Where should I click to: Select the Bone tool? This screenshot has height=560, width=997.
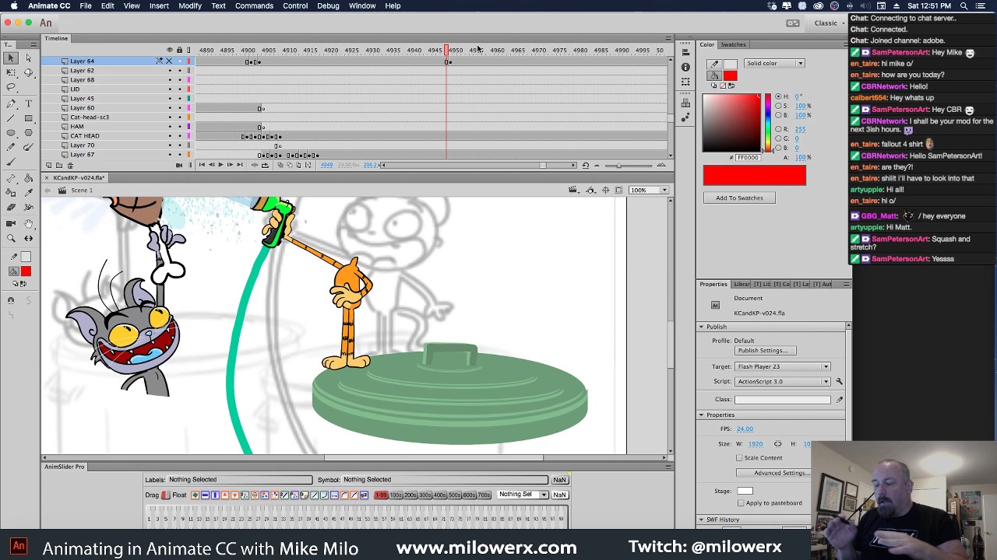click(x=11, y=178)
